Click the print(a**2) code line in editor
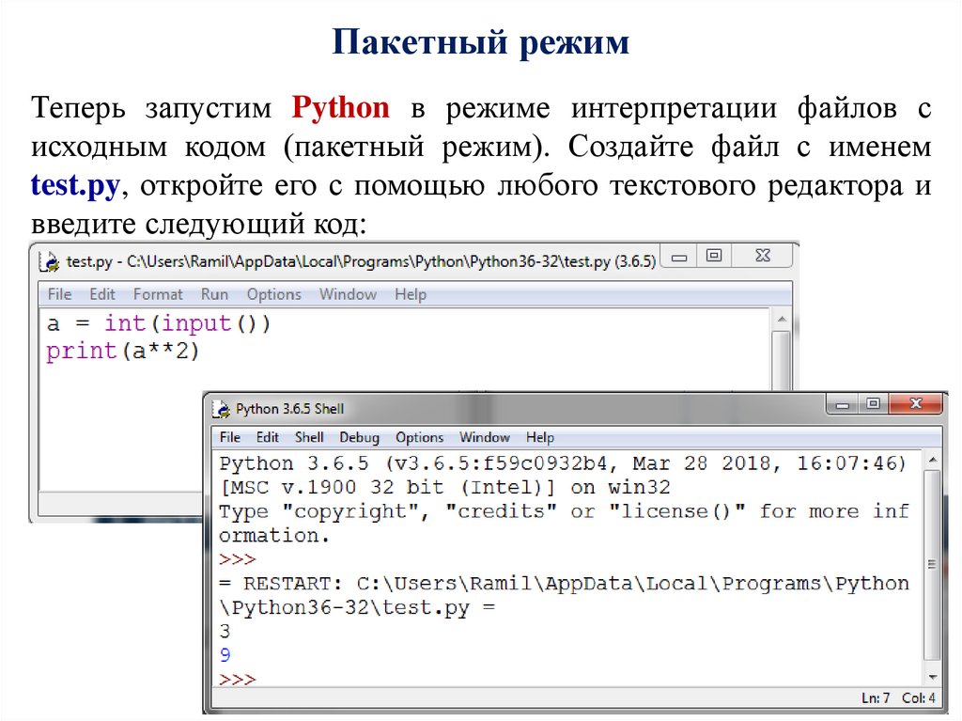 [x=123, y=352]
